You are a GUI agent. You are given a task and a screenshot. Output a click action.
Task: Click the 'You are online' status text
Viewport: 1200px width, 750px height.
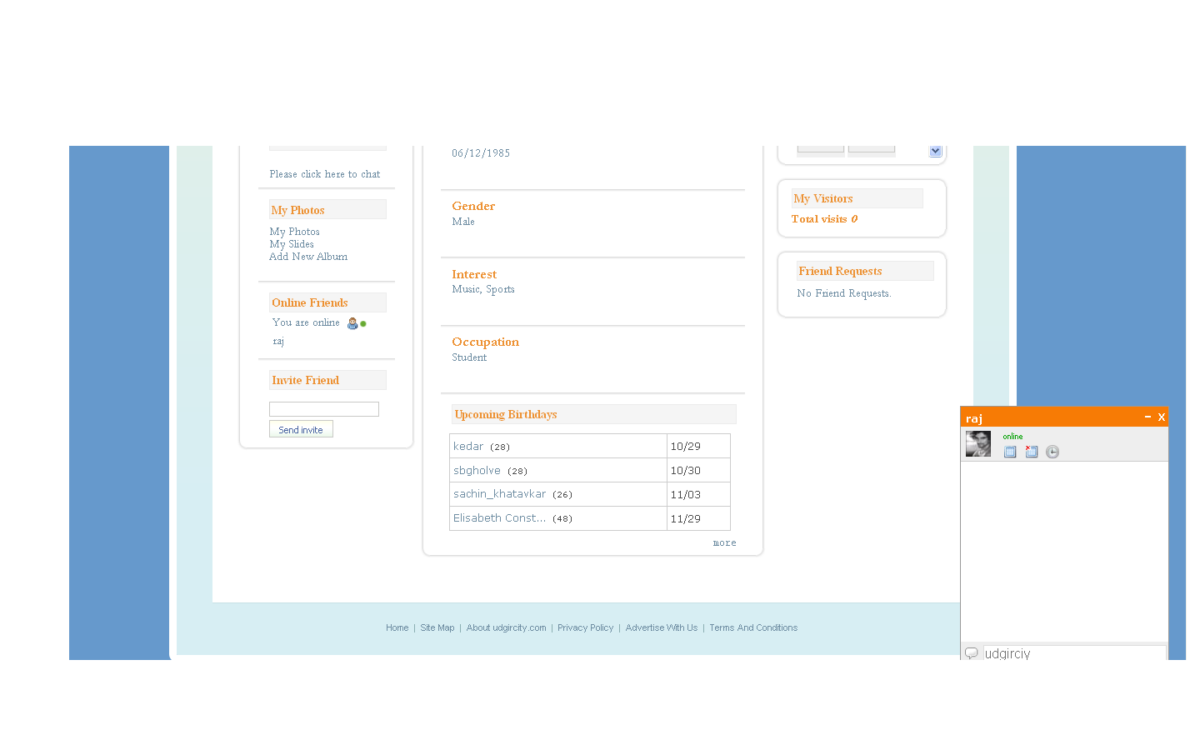pyautogui.click(x=306, y=322)
